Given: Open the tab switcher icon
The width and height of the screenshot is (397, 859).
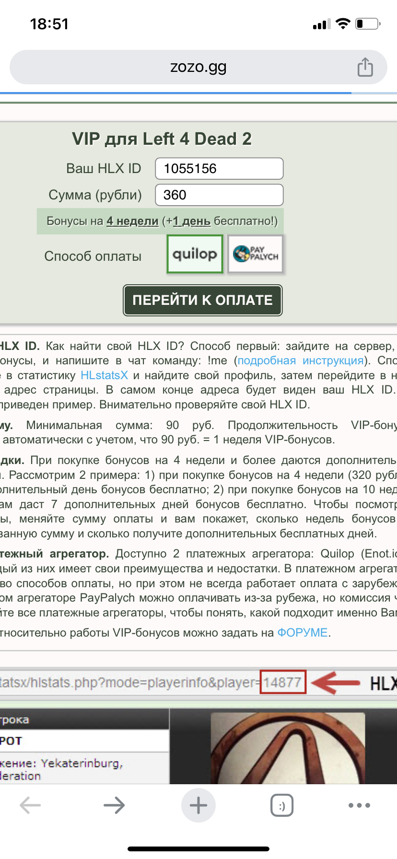Looking at the screenshot, I should point(282,805).
